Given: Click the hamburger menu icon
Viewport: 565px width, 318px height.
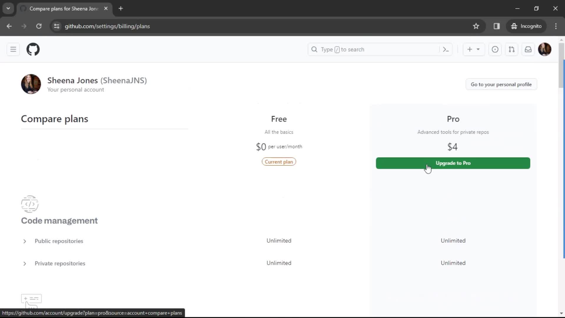Looking at the screenshot, I should [x=13, y=49].
